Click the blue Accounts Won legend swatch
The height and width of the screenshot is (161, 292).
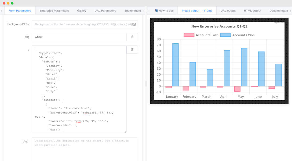point(225,35)
